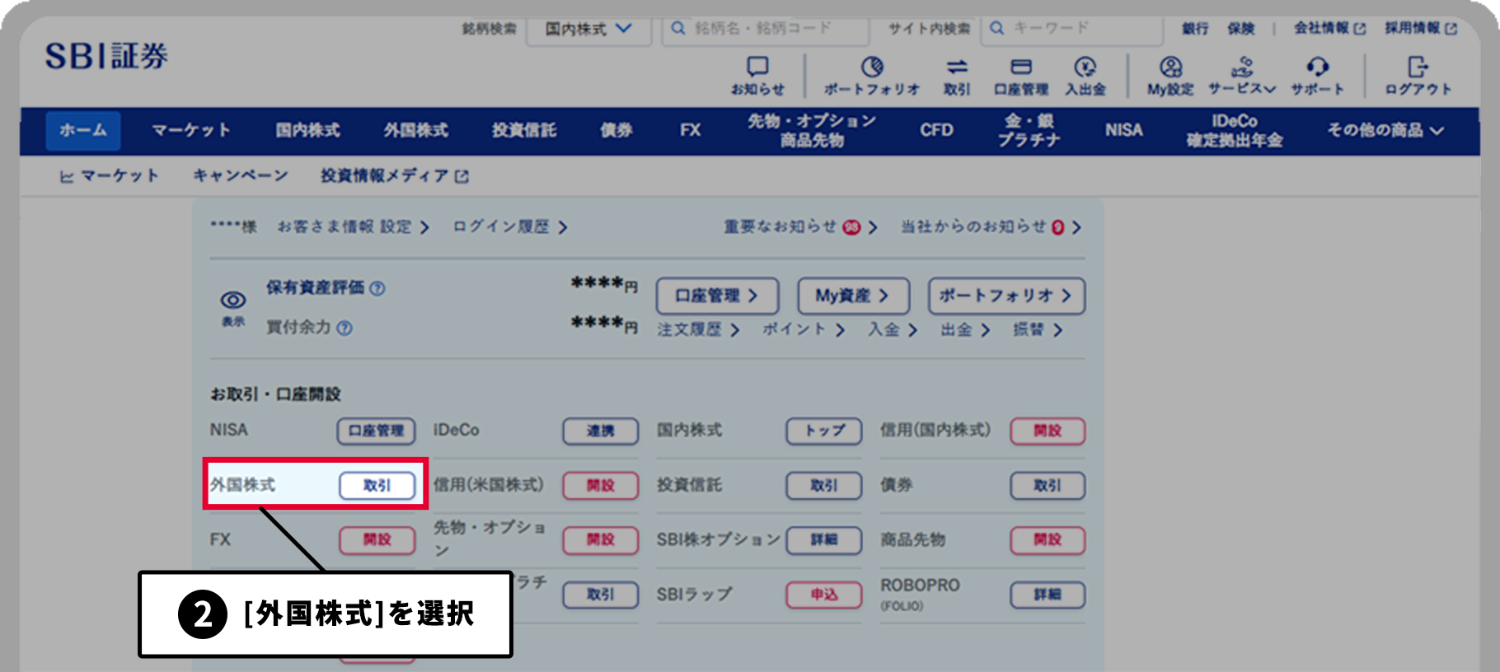Open 投資情報メディア external link

coord(395,175)
